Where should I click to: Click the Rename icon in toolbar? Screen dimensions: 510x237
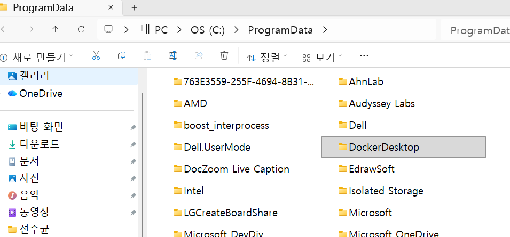172,55
